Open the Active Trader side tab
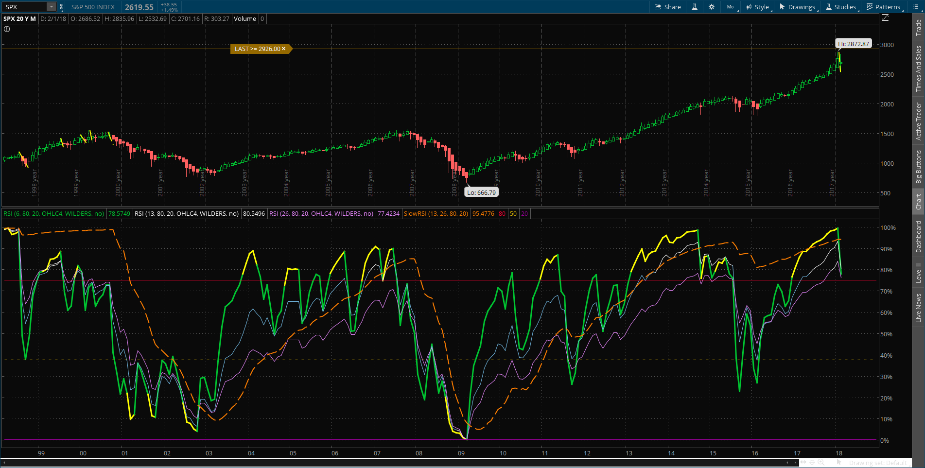Image resolution: width=925 pixels, height=468 pixels. [x=918, y=121]
